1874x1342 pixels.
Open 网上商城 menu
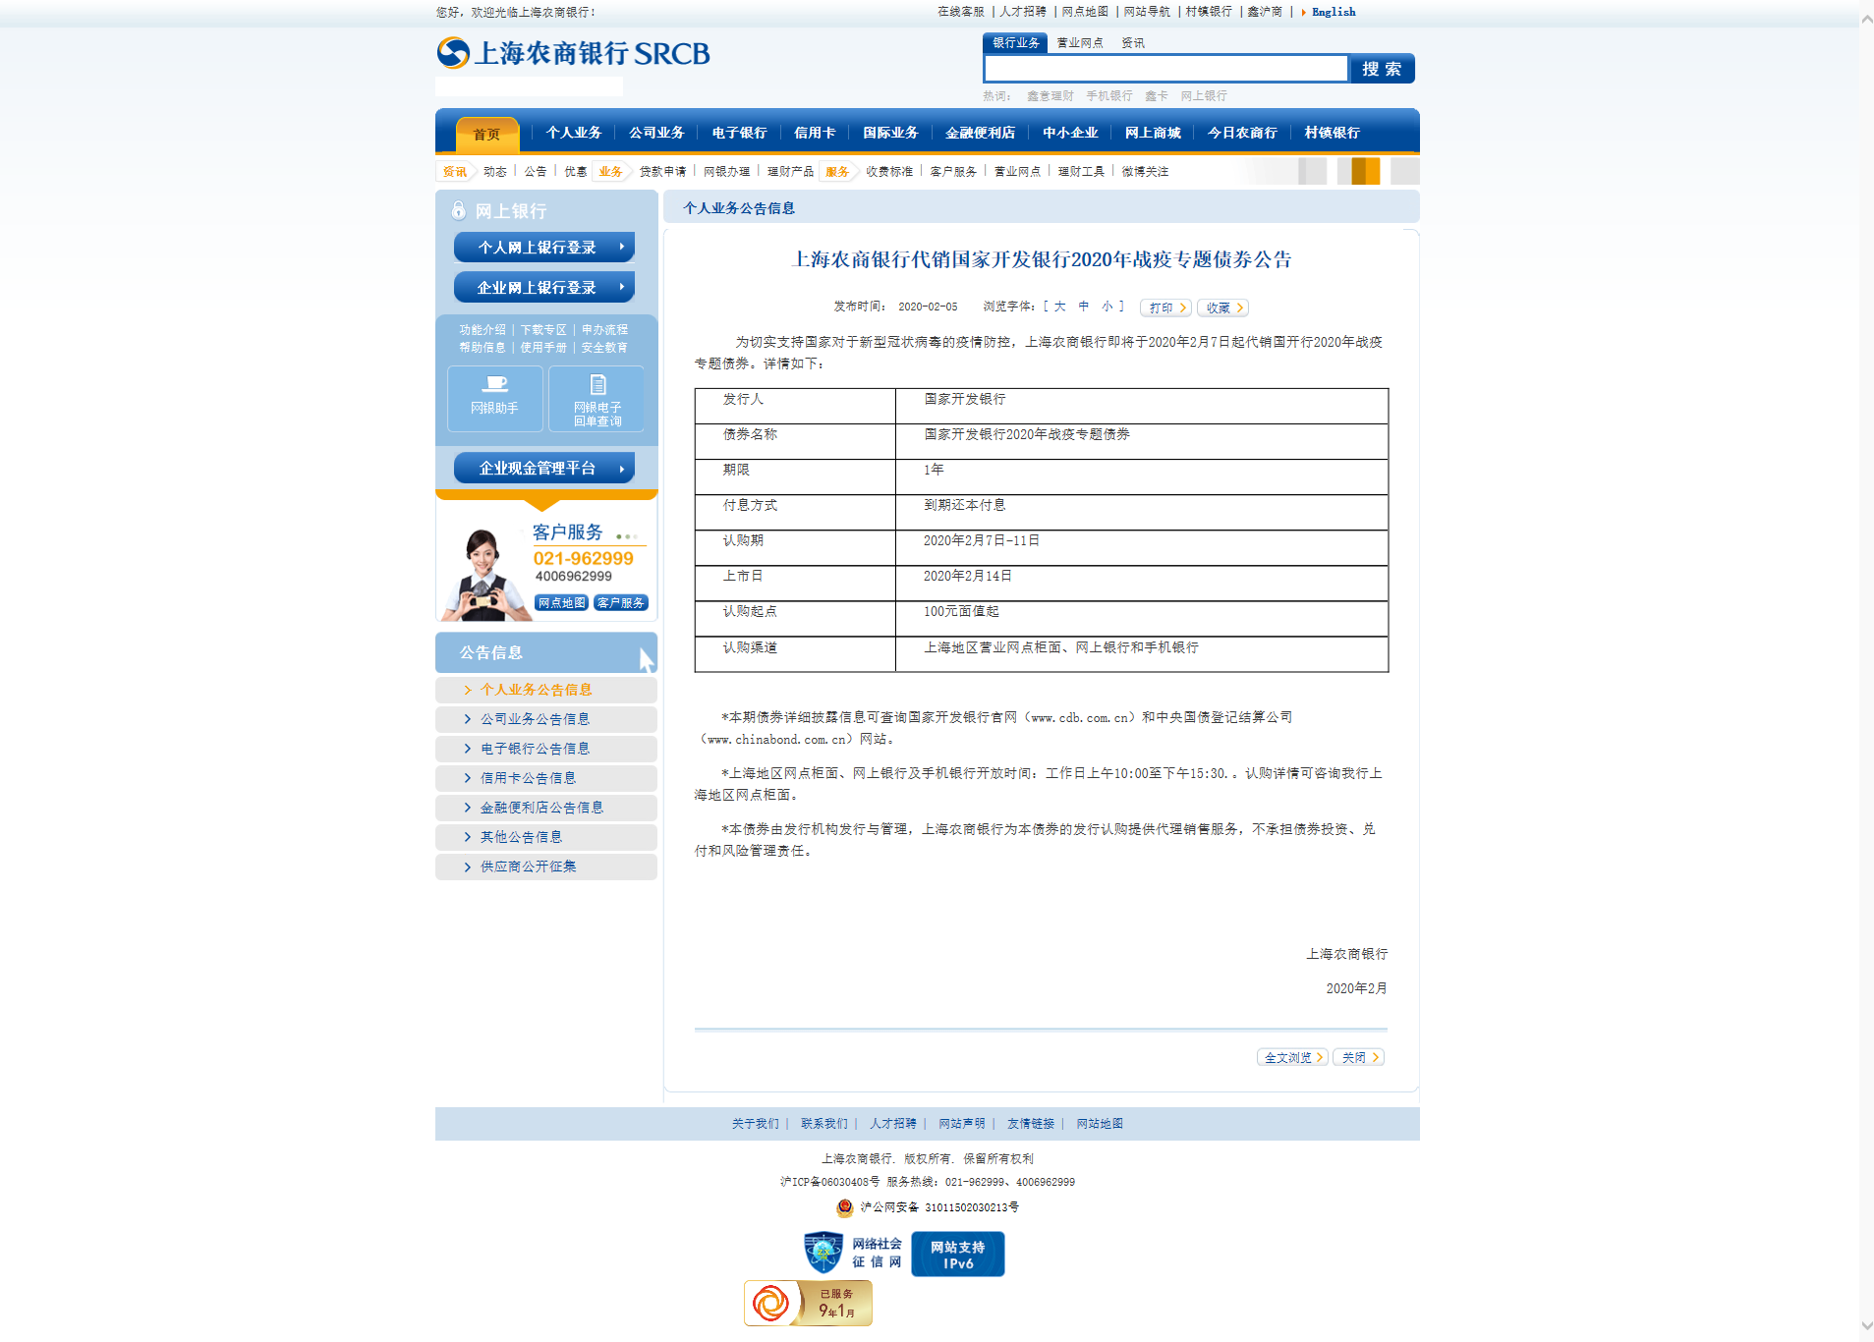pyautogui.click(x=1153, y=133)
